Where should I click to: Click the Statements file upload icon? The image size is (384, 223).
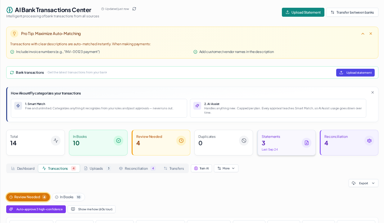tap(307, 143)
